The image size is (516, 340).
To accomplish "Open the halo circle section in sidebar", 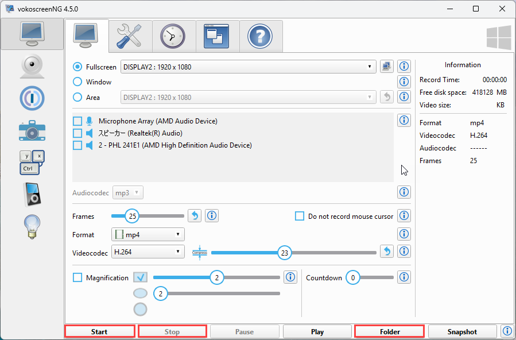I will [x=32, y=98].
